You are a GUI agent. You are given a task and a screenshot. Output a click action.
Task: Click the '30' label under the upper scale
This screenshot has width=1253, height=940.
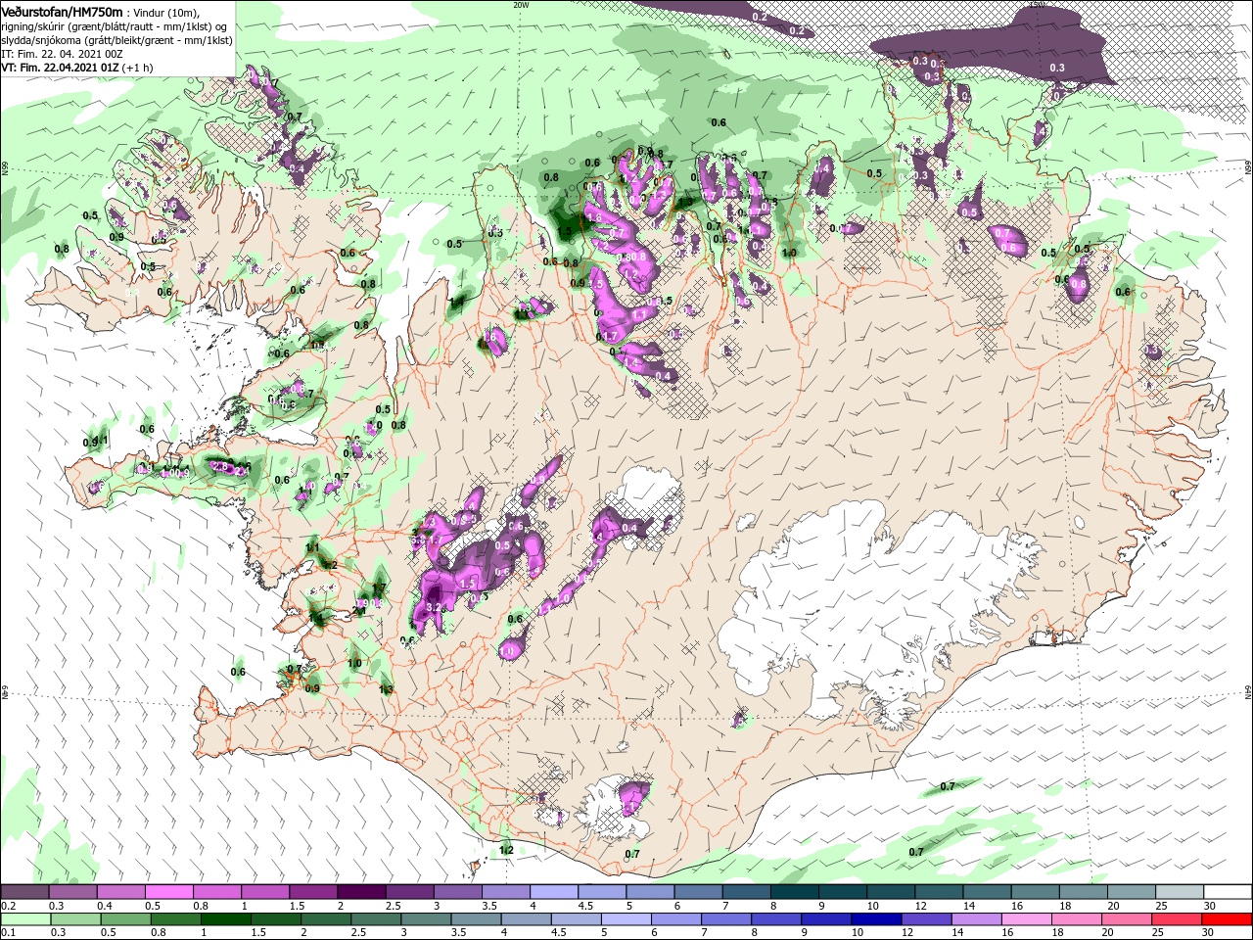(x=1210, y=906)
